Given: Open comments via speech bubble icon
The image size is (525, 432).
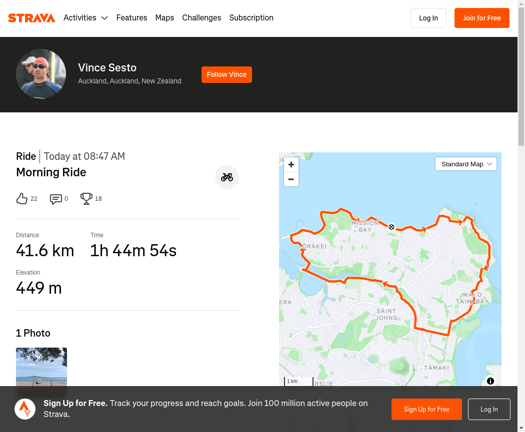Looking at the screenshot, I should click(55, 199).
